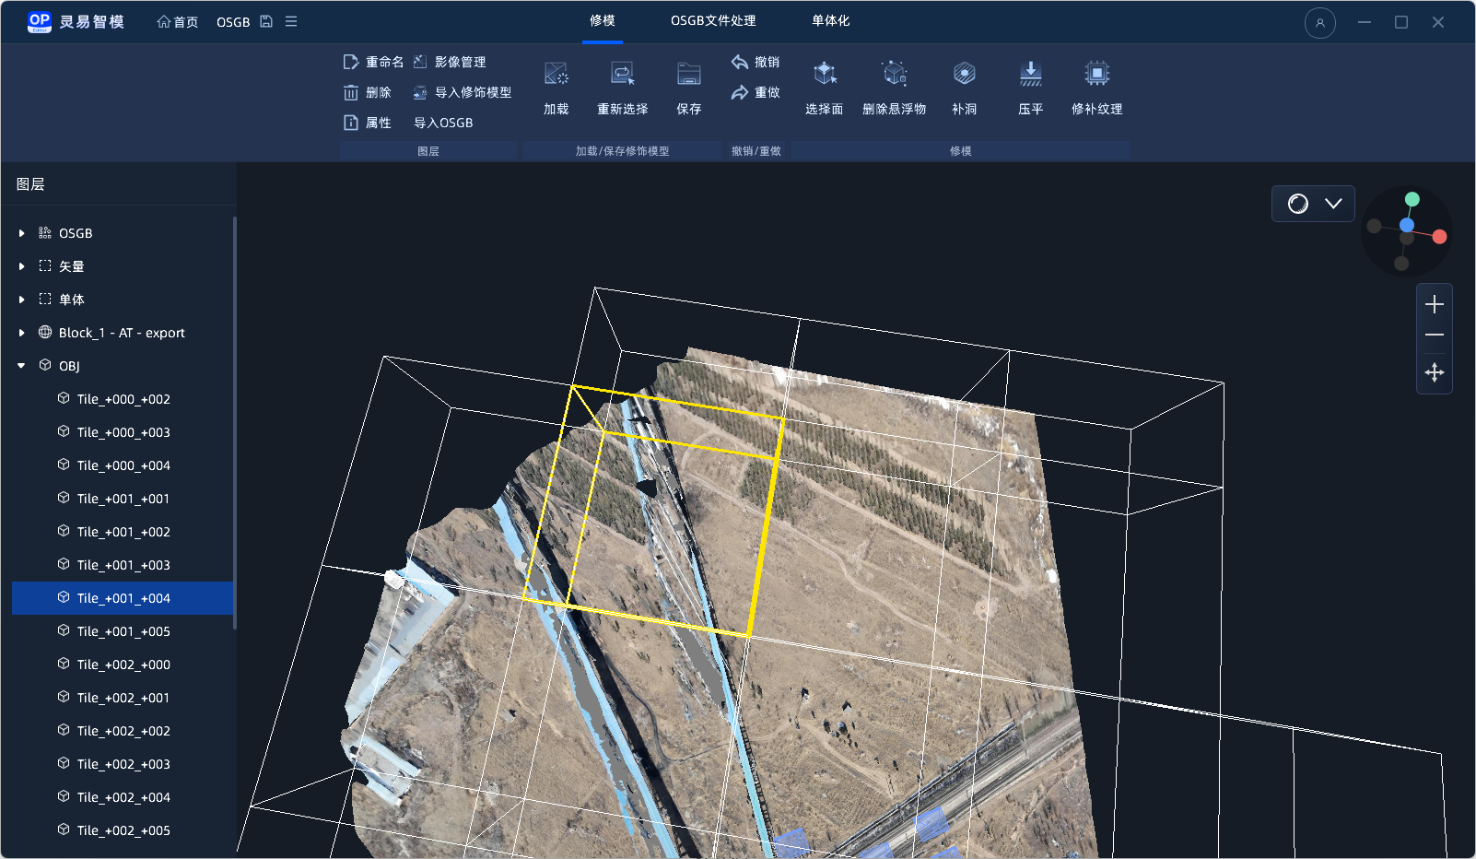
Task: Click the 压平 (Flatten) tool icon
Action: point(1030,75)
